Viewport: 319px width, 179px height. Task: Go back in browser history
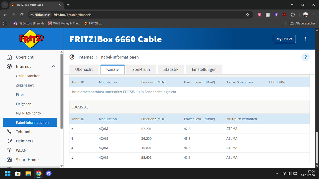pyautogui.click(x=5, y=15)
